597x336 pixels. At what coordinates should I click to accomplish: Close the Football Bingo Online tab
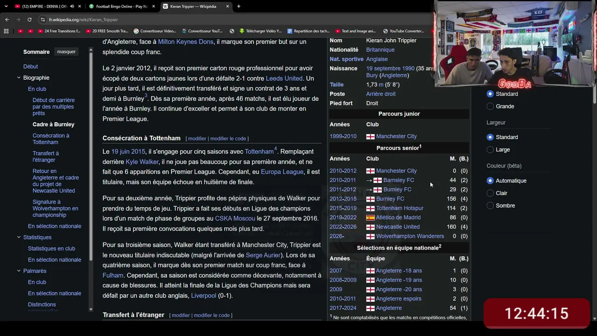[153, 7]
